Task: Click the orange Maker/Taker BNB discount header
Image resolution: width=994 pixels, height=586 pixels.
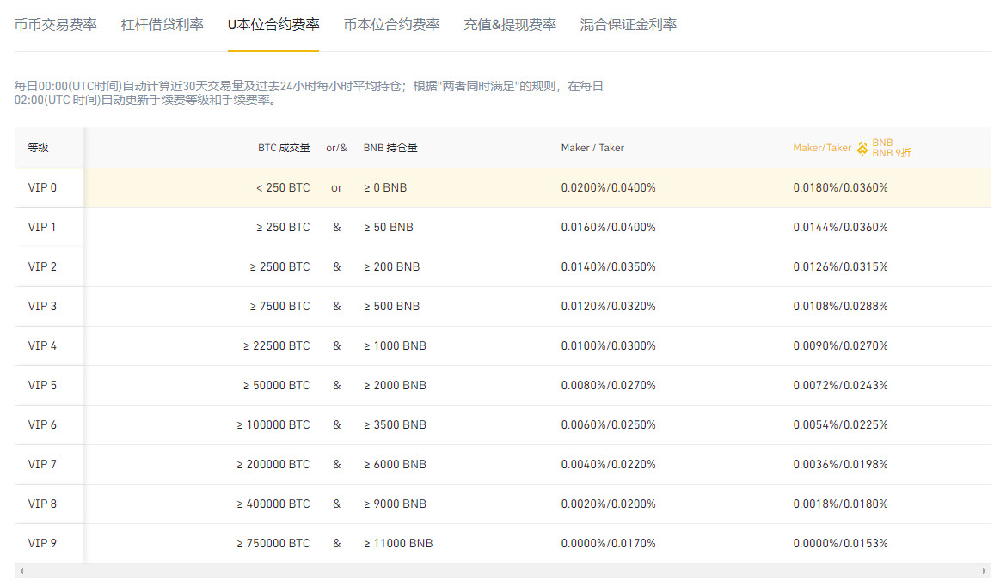Action: point(821,148)
